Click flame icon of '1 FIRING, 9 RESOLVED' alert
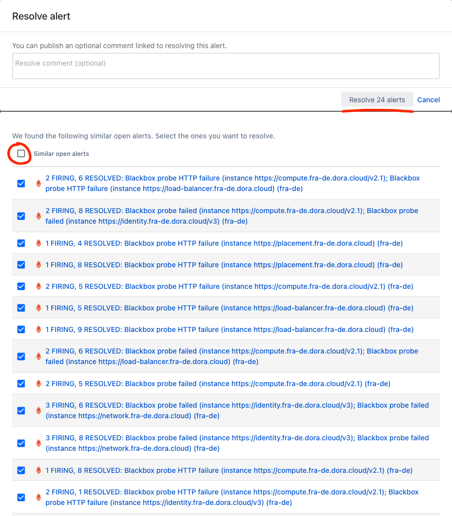This screenshot has width=452, height=516. tap(39, 329)
